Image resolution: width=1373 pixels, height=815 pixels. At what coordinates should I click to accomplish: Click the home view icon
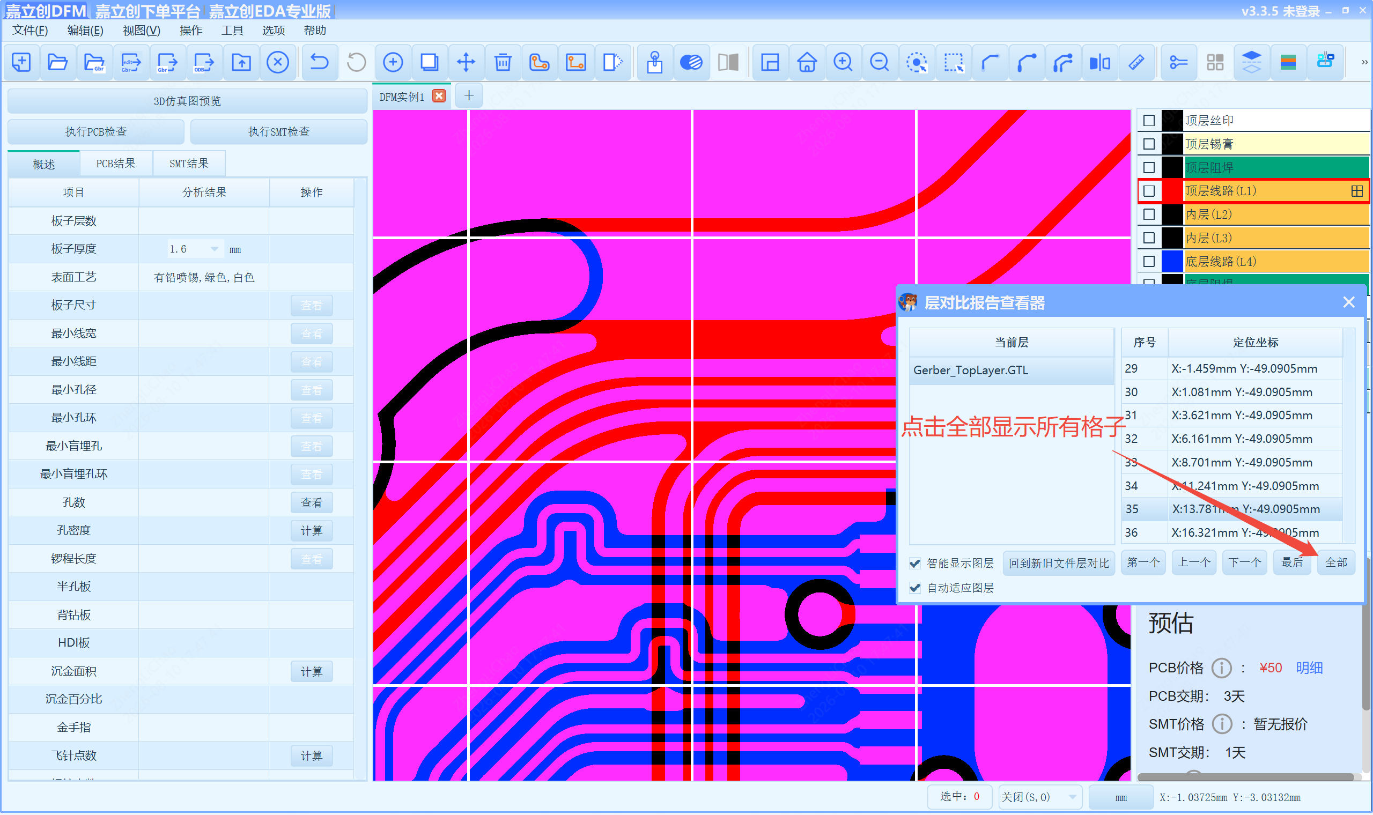click(807, 62)
